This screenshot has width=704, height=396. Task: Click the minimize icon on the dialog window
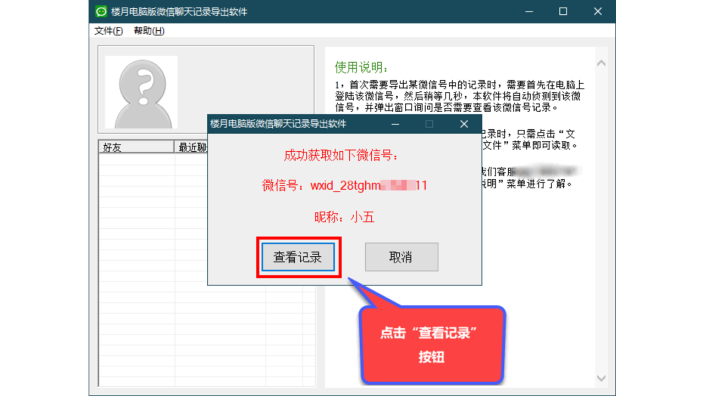coord(395,124)
